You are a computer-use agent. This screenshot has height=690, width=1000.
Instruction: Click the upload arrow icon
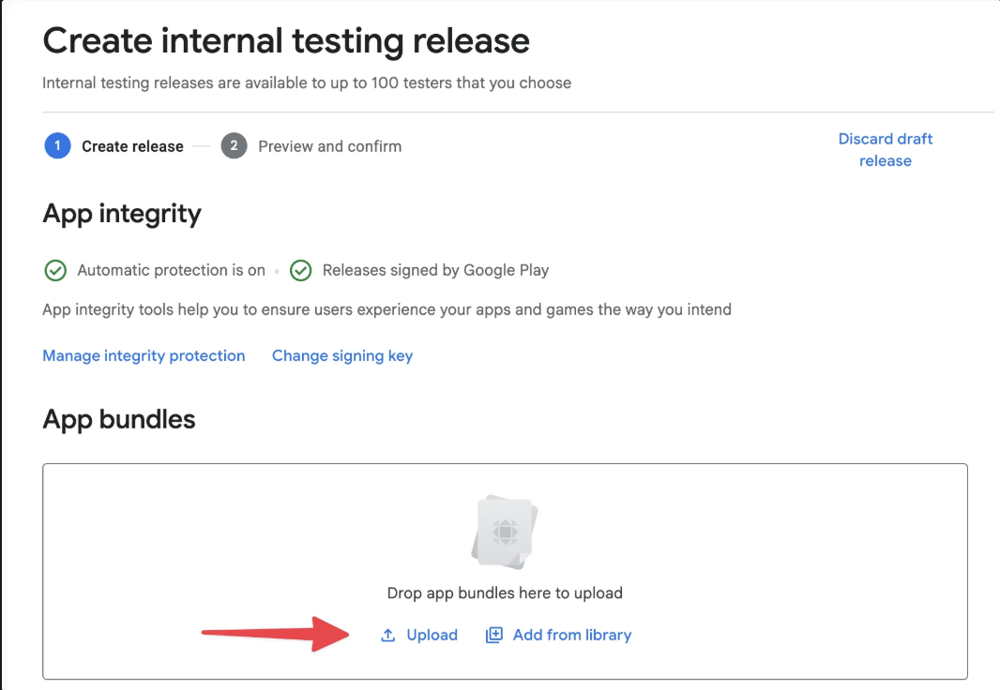point(387,636)
